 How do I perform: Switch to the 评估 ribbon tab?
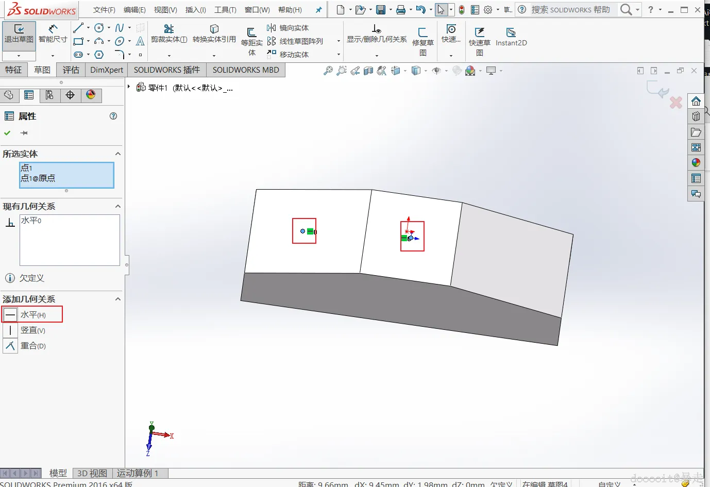click(71, 70)
